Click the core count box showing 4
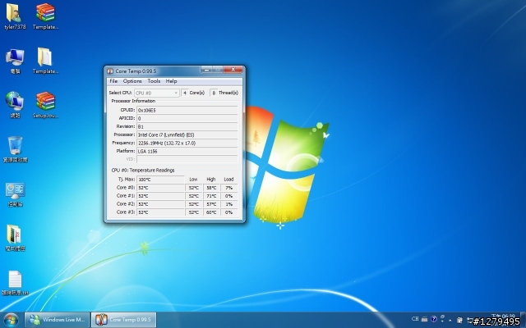Viewport: 526px width, 328px height. pyautogui.click(x=184, y=93)
